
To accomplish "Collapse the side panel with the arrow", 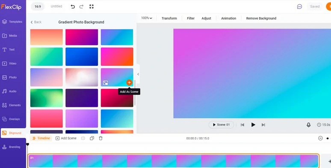I will coord(138,74).
